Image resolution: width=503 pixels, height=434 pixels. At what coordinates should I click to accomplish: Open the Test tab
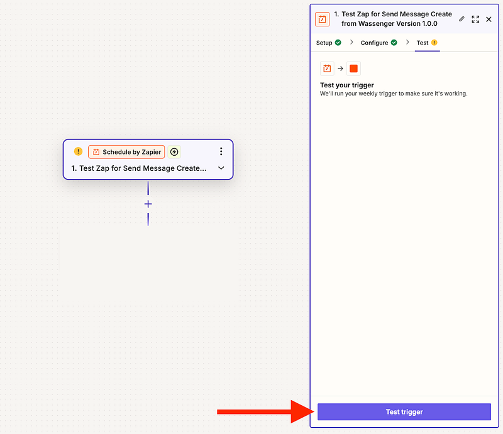point(422,43)
